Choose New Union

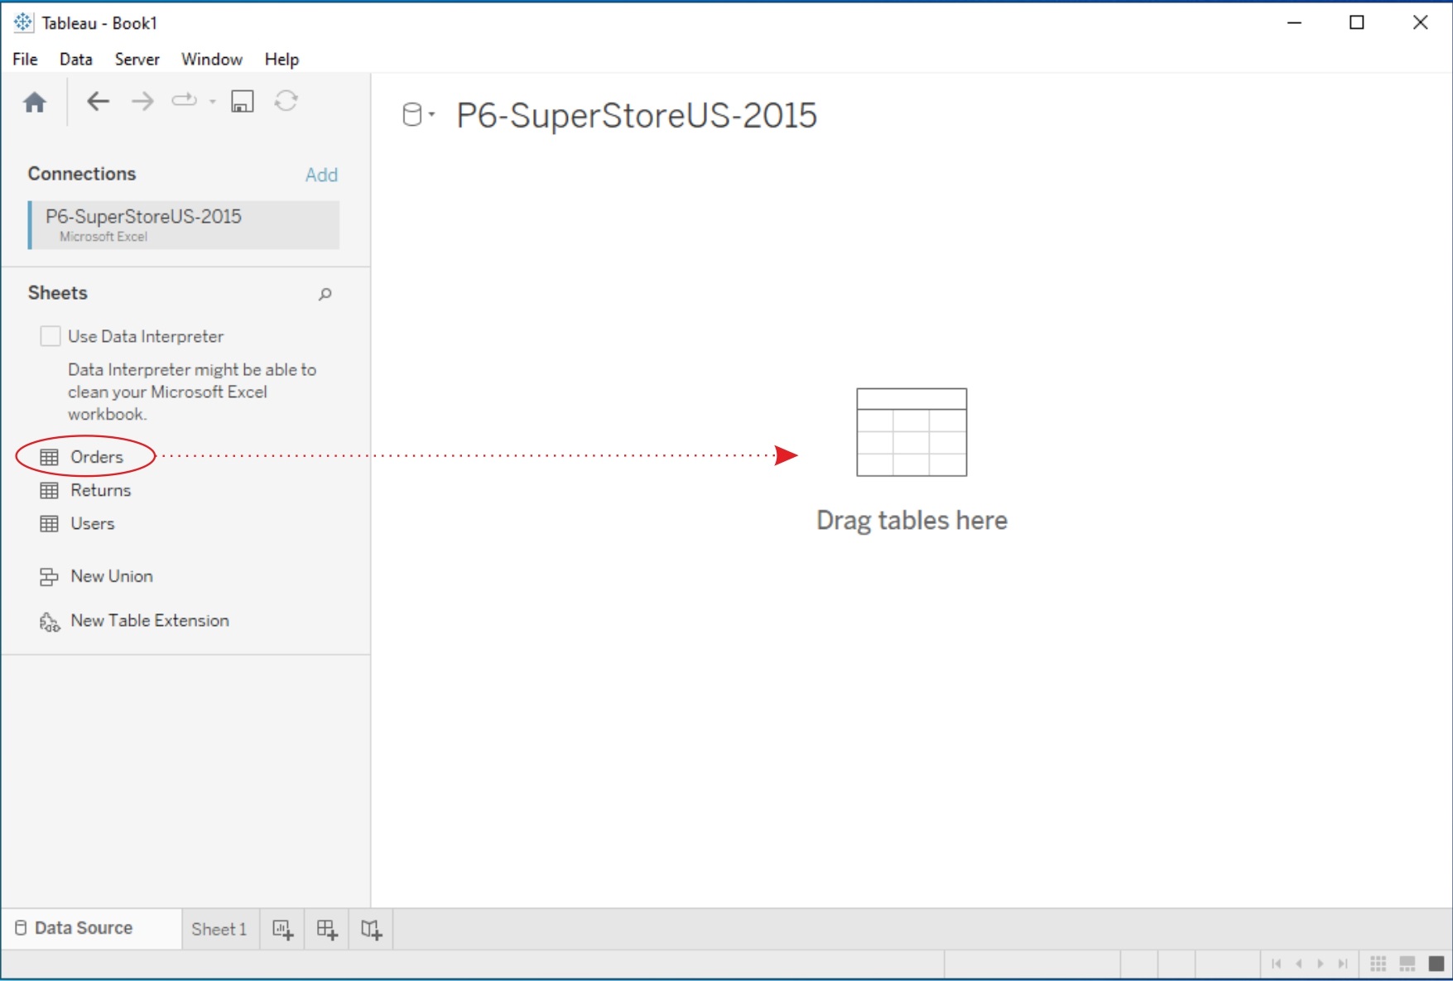pyautogui.click(x=112, y=576)
